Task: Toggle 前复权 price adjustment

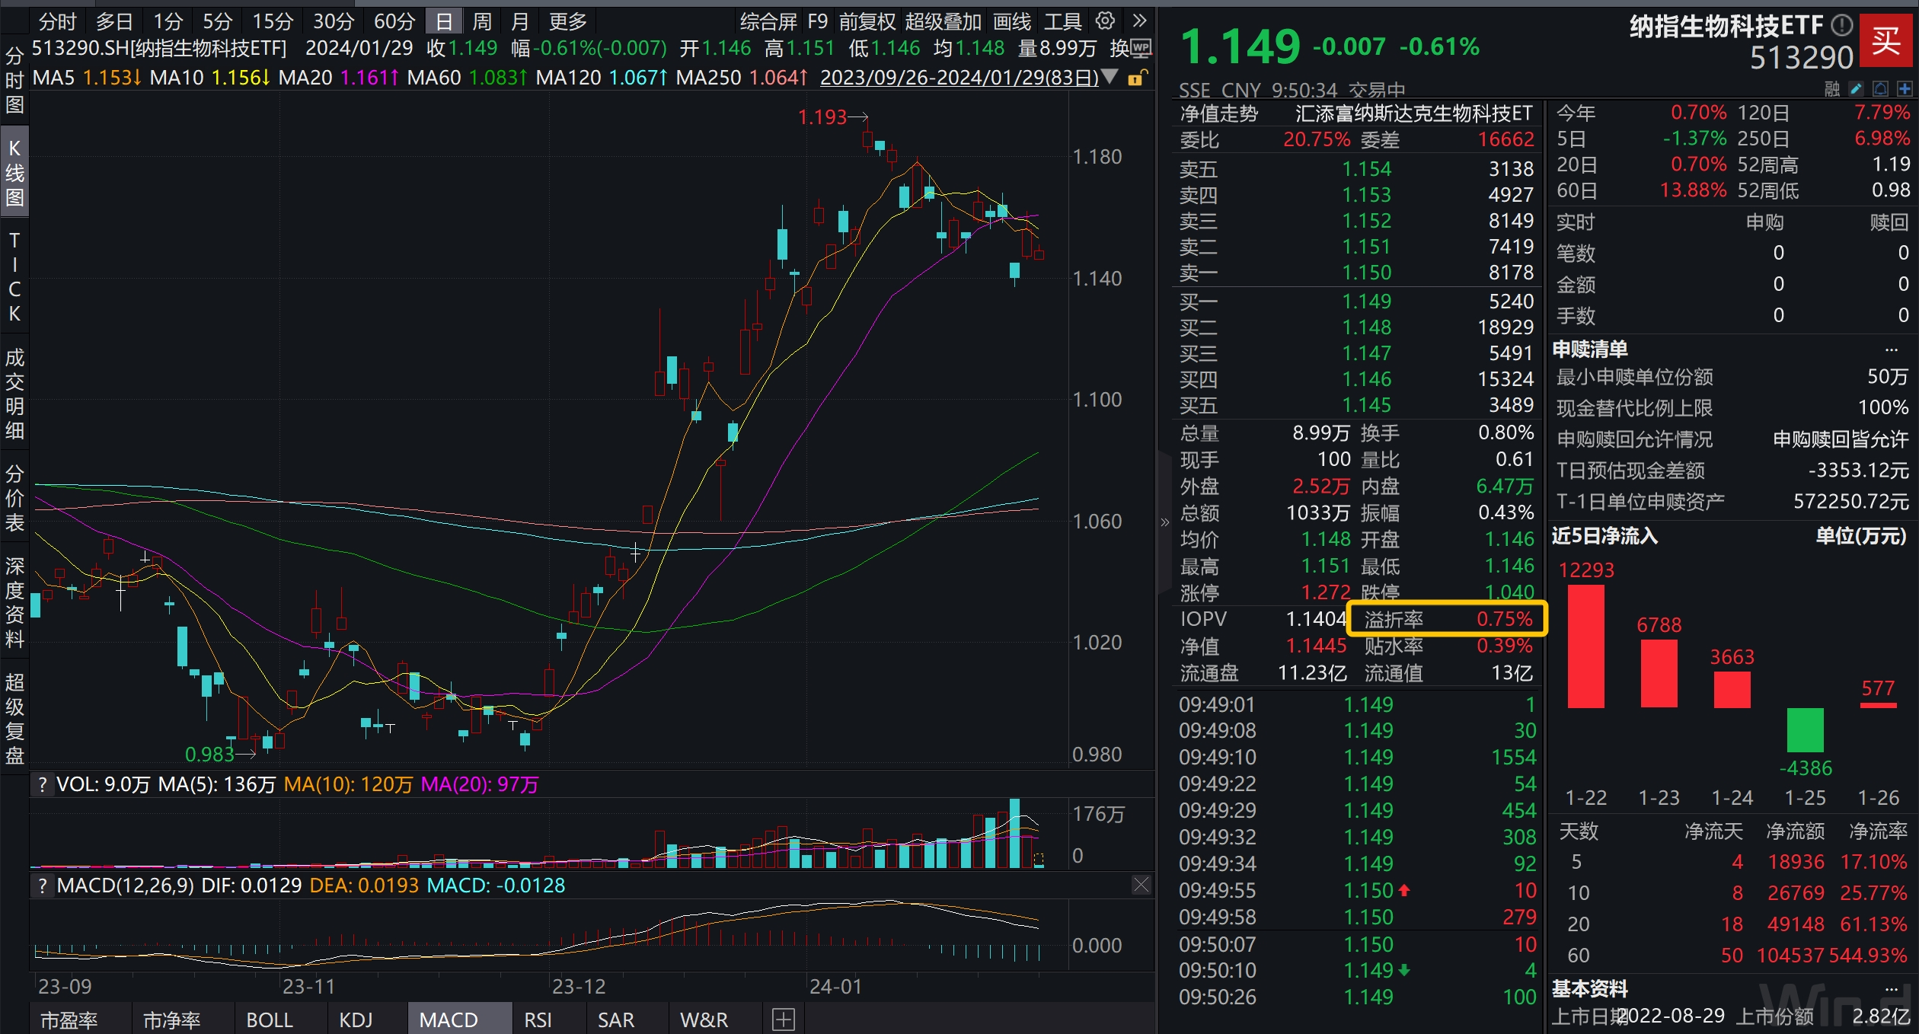Action: point(867,21)
